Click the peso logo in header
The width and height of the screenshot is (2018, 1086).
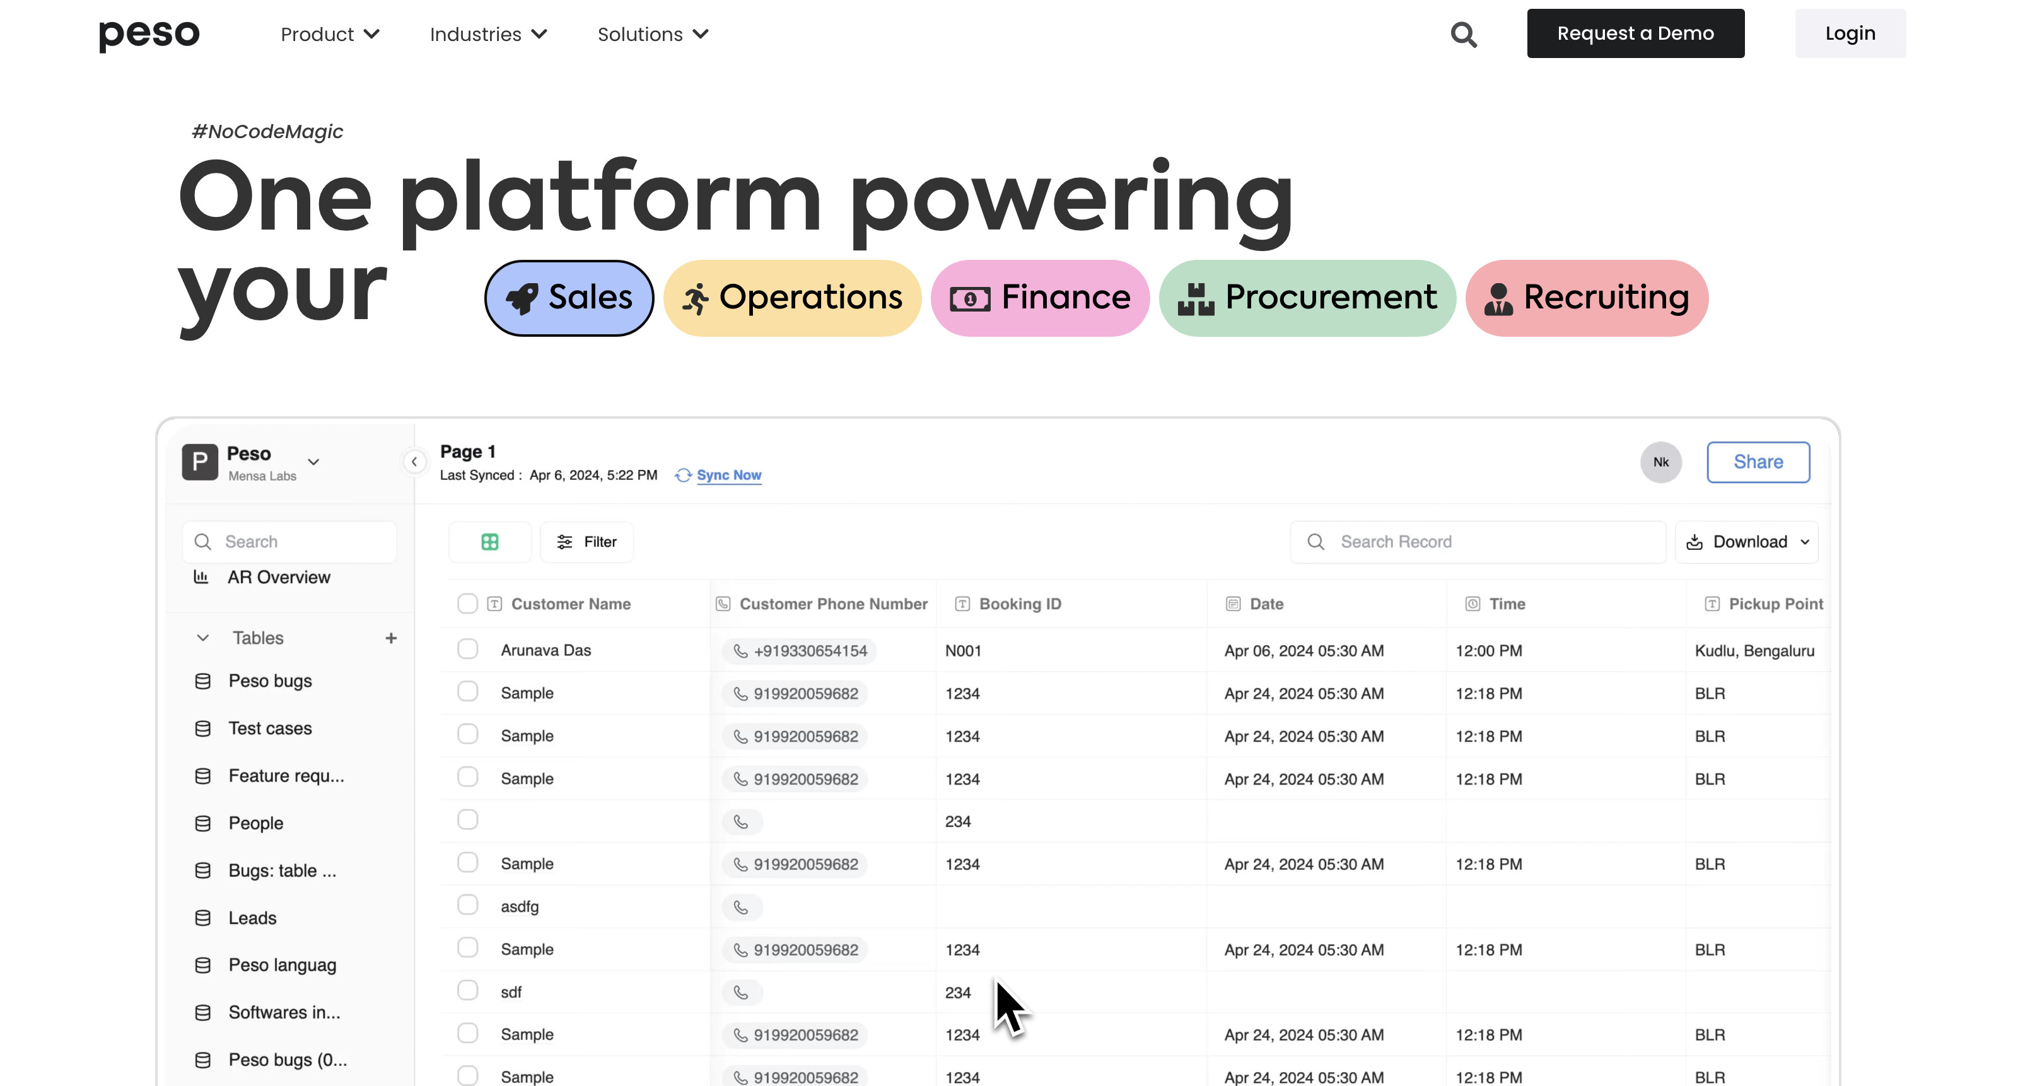pyautogui.click(x=149, y=35)
